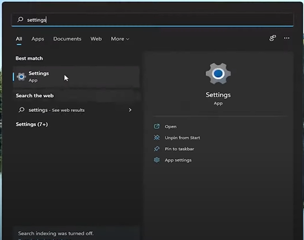
Task: Switch to the All tab
Action: tap(19, 39)
